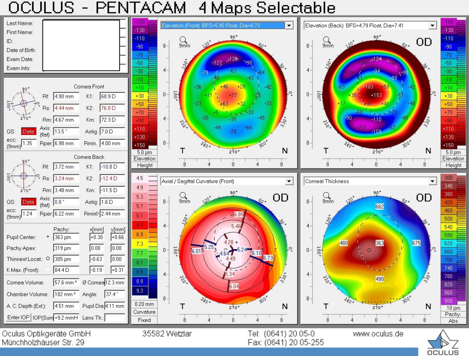Click the Cornea Front Astig 7.0 D field
The width and height of the screenshot is (469, 356).
tap(112, 132)
